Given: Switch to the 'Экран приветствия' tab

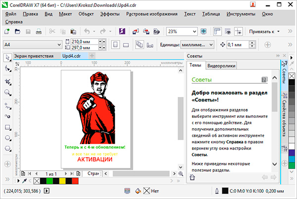Looking at the screenshot, I should [x=34, y=56].
